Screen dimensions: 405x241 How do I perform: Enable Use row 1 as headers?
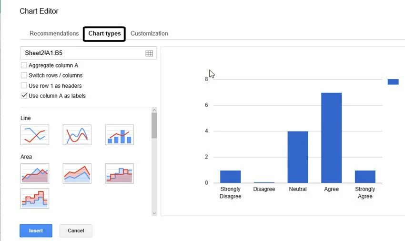tap(24, 86)
